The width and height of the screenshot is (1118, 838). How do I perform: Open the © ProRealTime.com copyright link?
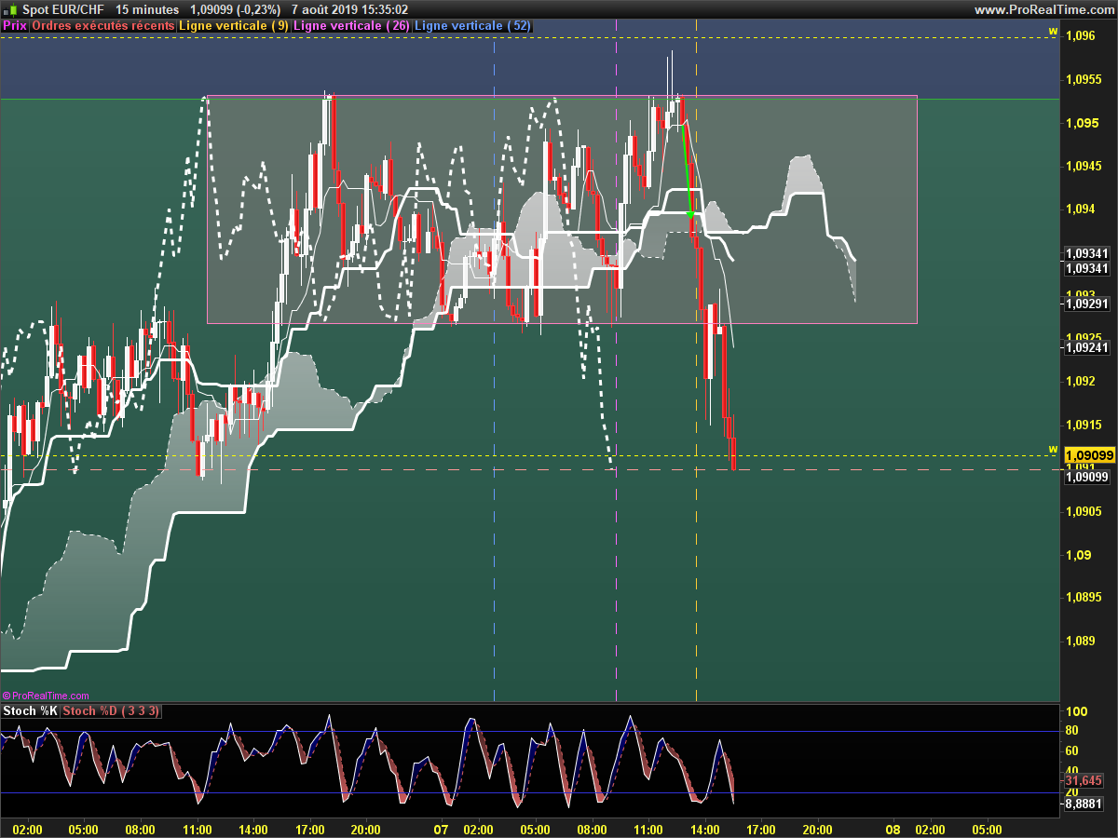[46, 696]
